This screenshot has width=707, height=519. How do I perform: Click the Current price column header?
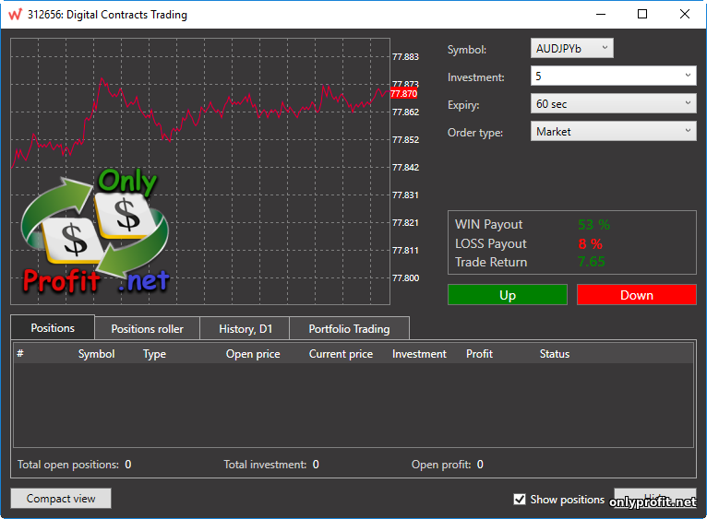[341, 354]
